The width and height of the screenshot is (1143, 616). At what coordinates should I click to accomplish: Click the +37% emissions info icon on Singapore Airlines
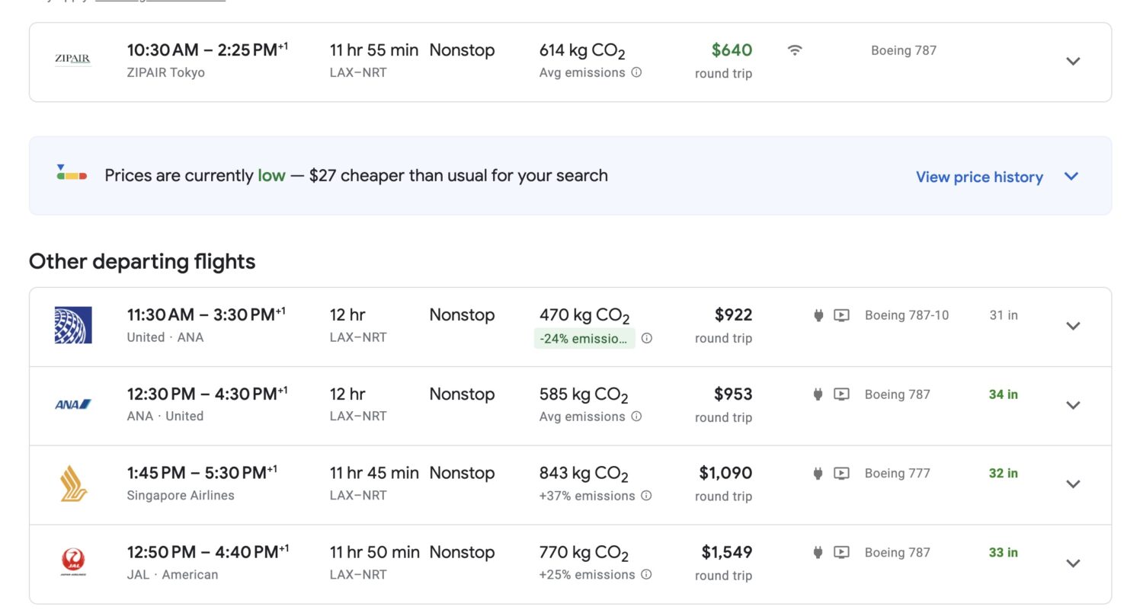646,496
